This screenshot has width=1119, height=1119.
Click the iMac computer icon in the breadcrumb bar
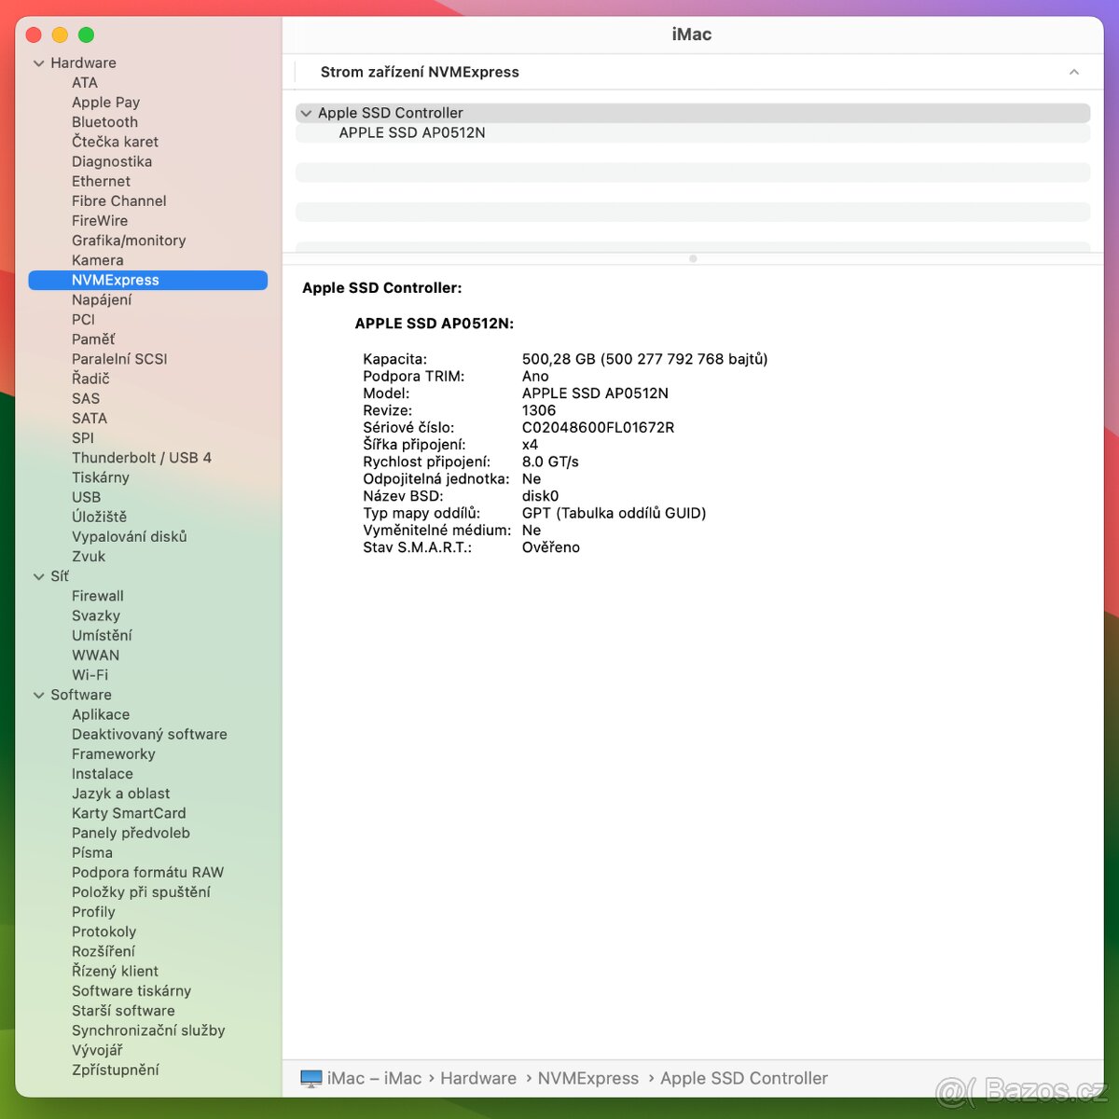click(x=311, y=1078)
